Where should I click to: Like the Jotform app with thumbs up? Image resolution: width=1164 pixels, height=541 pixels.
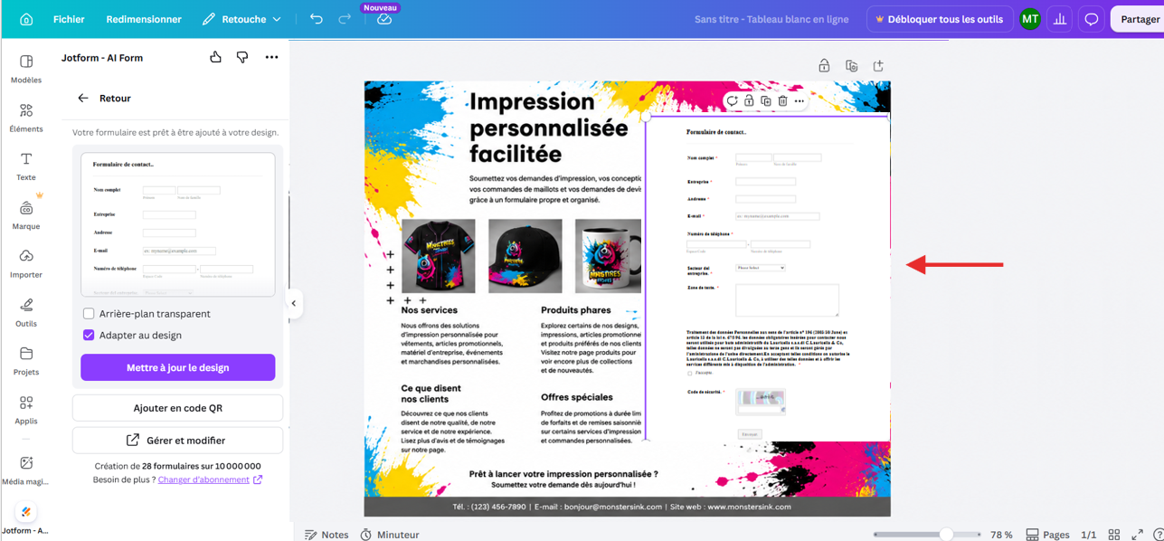pyautogui.click(x=215, y=57)
